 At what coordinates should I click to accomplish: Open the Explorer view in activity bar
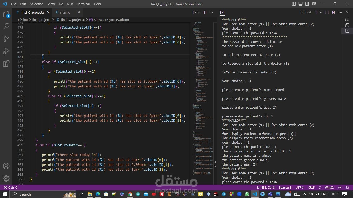6,14
